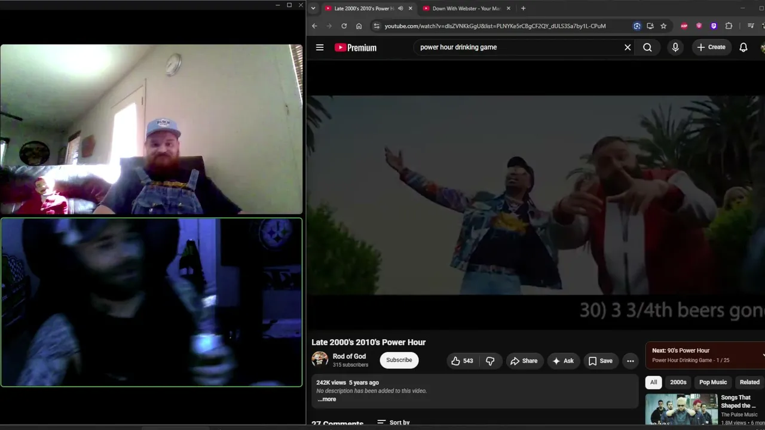Filter suggestions by 2000s chip
Image resolution: width=765 pixels, height=430 pixels.
coord(678,382)
